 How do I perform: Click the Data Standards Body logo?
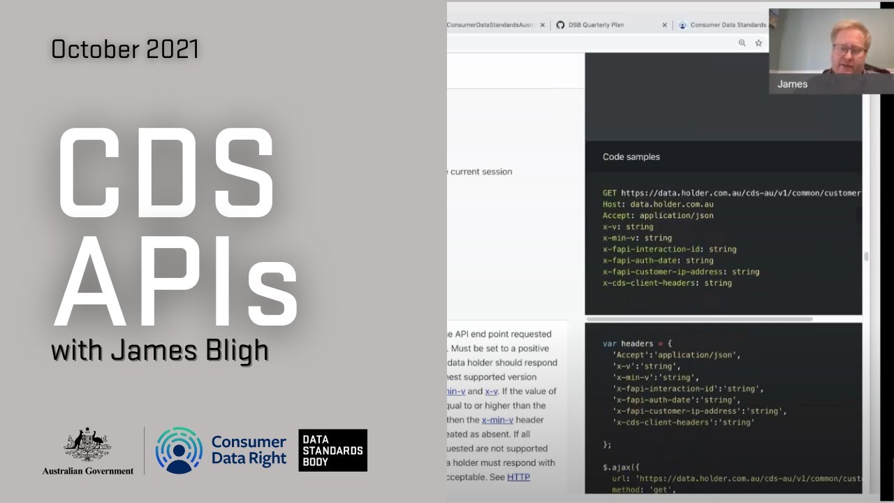click(332, 450)
